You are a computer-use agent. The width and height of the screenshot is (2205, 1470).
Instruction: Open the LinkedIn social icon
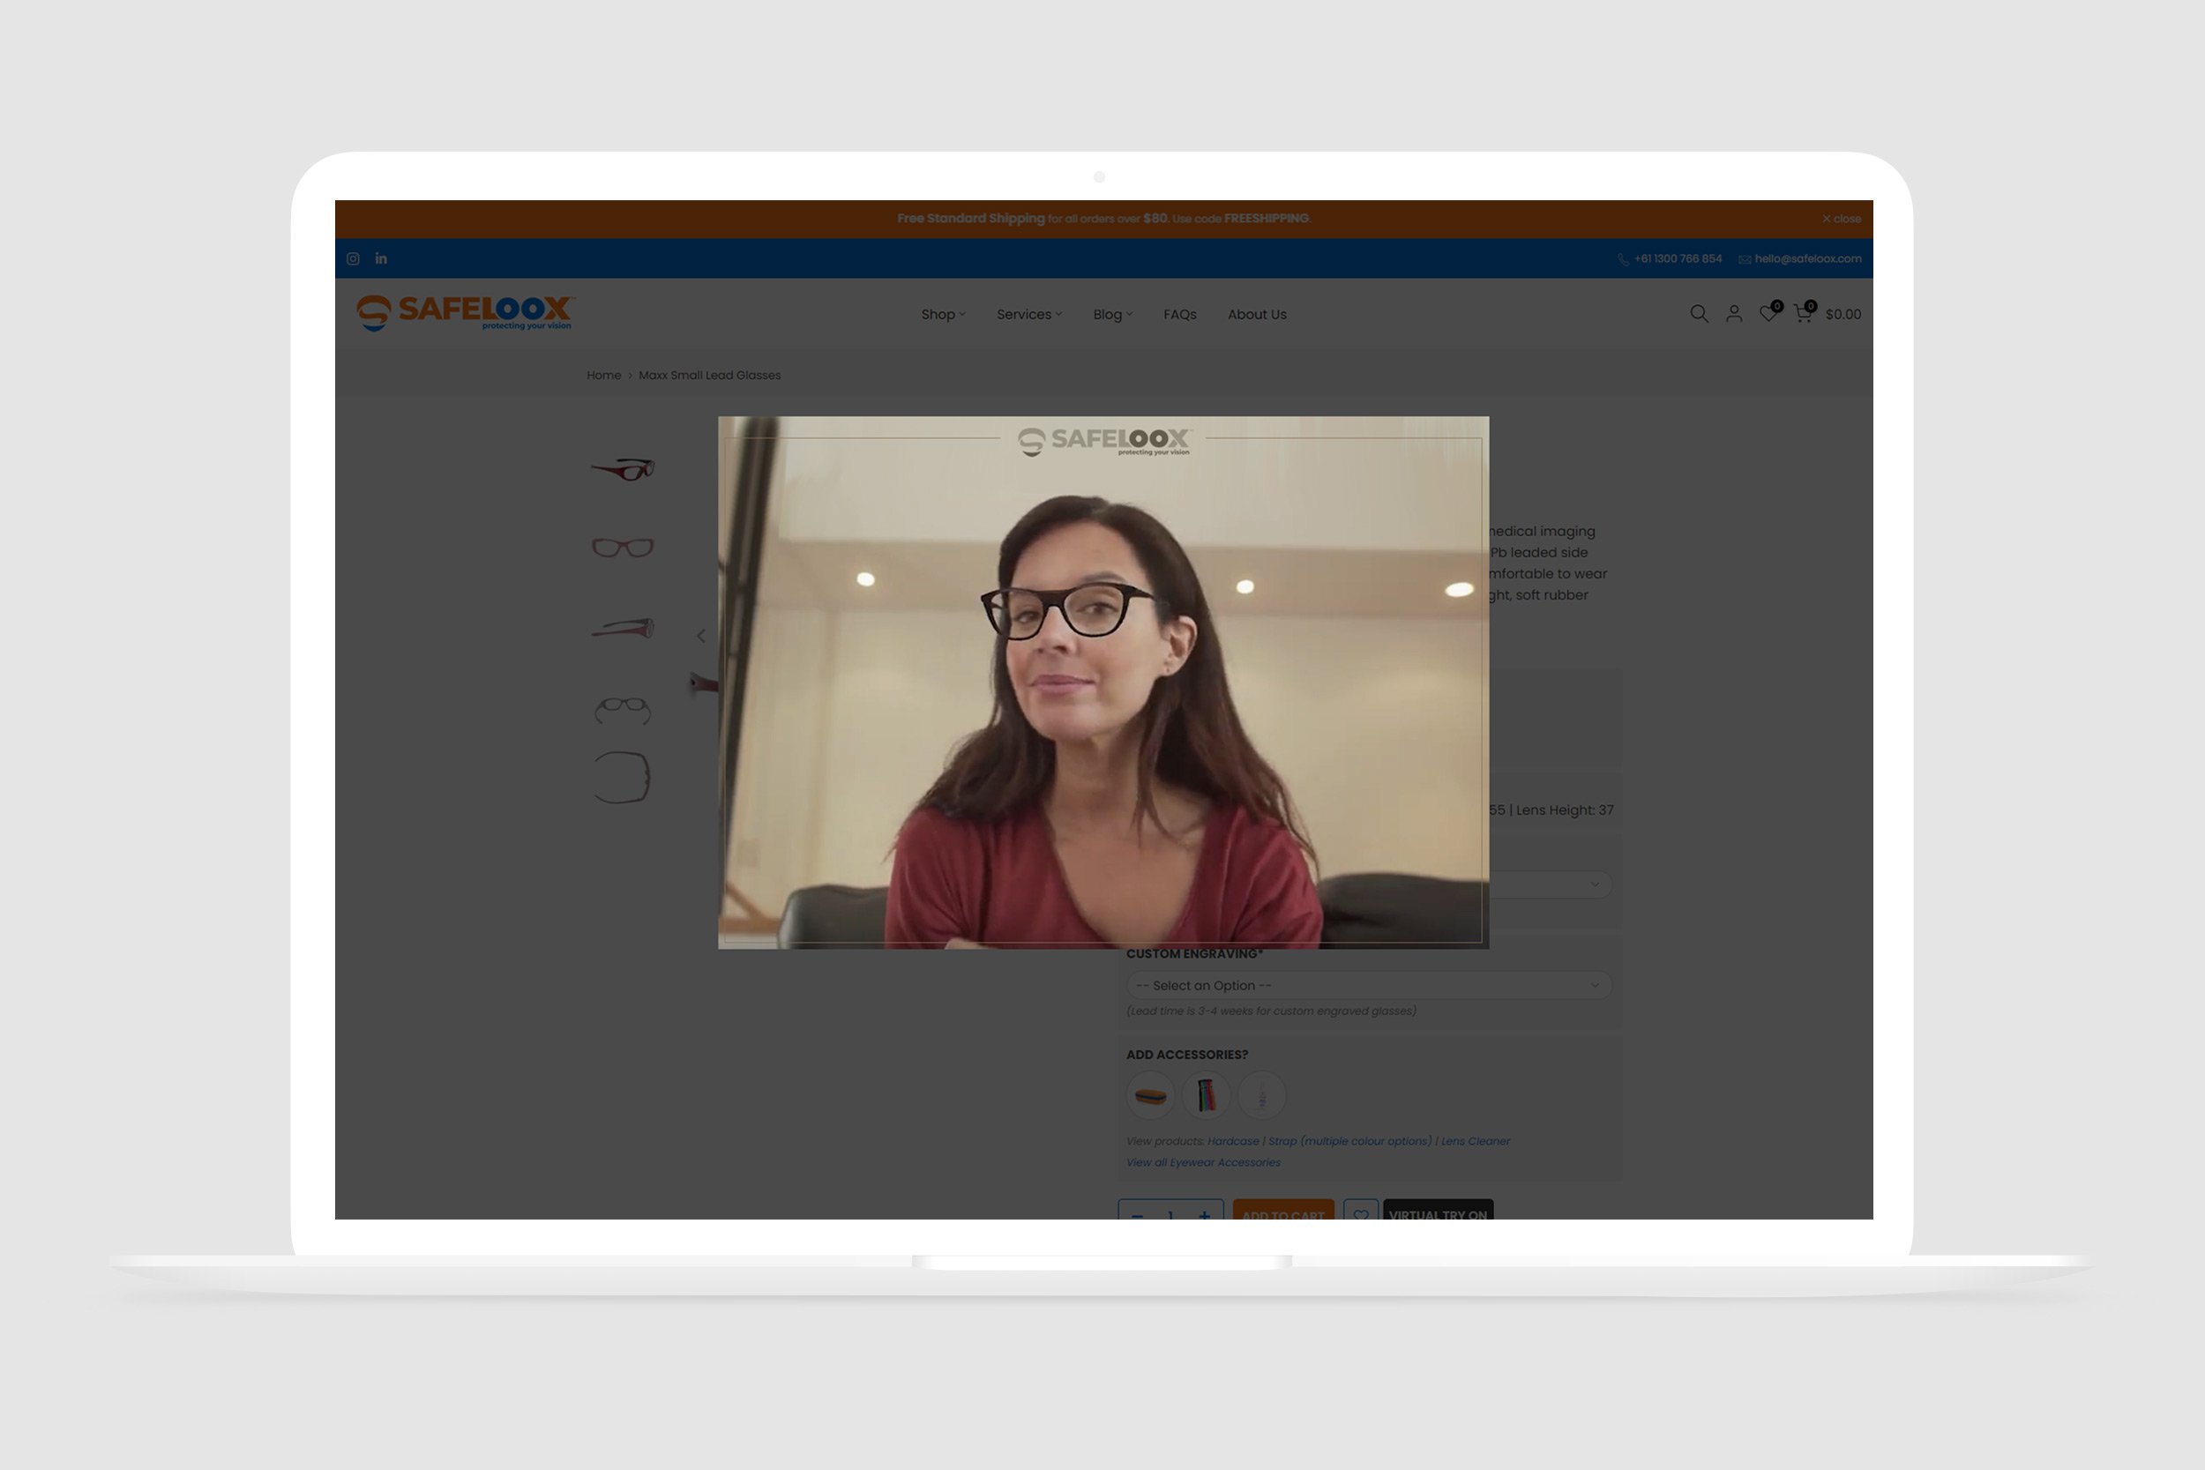tap(381, 258)
